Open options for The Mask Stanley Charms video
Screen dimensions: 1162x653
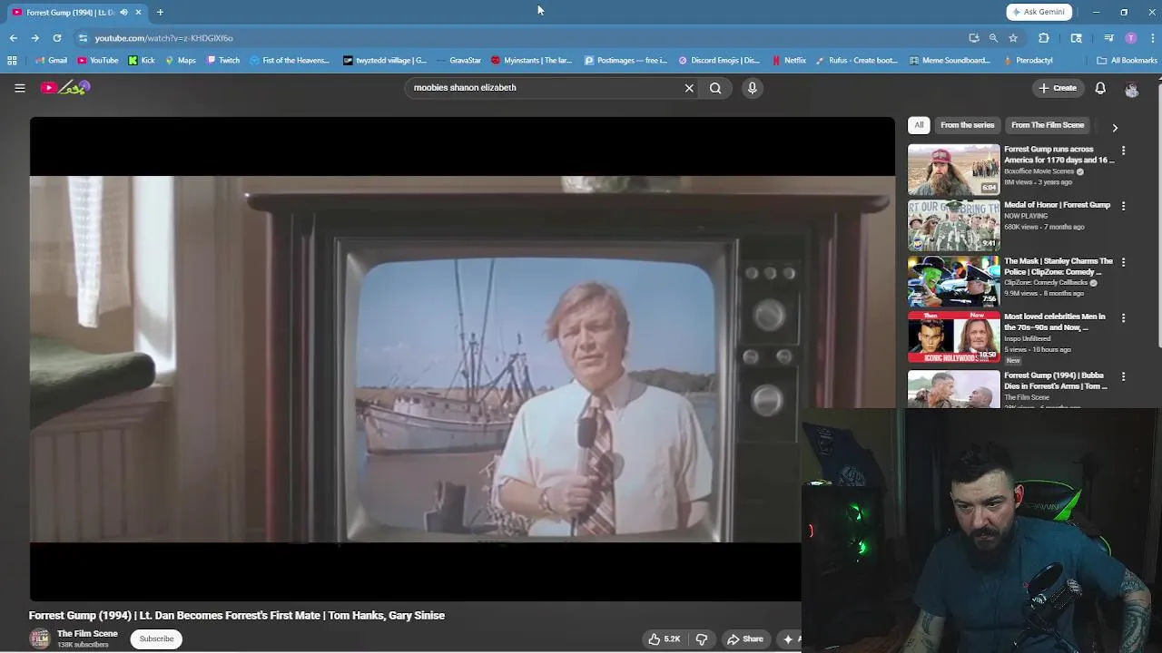(x=1123, y=262)
